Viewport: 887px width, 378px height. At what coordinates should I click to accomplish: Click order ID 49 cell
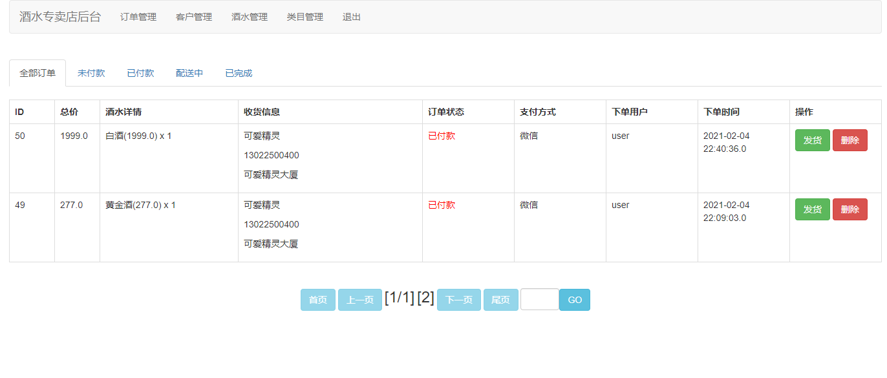(x=32, y=227)
